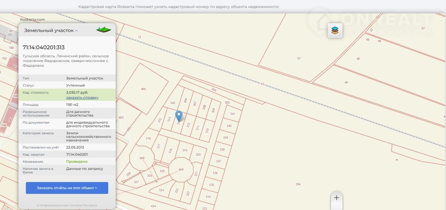Pick parcel 341 in right column
The image size is (446, 210).
point(233,114)
